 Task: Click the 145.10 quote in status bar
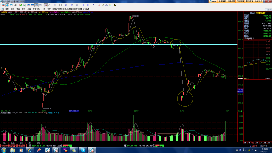click(x=130, y=146)
